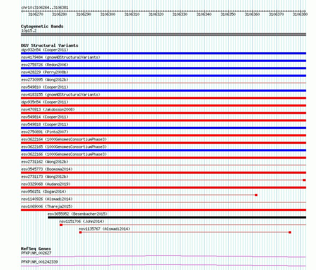The image size is (316, 270).
Task: Open nsv1135767 (Alsmadi2014) label
Action: point(104,229)
